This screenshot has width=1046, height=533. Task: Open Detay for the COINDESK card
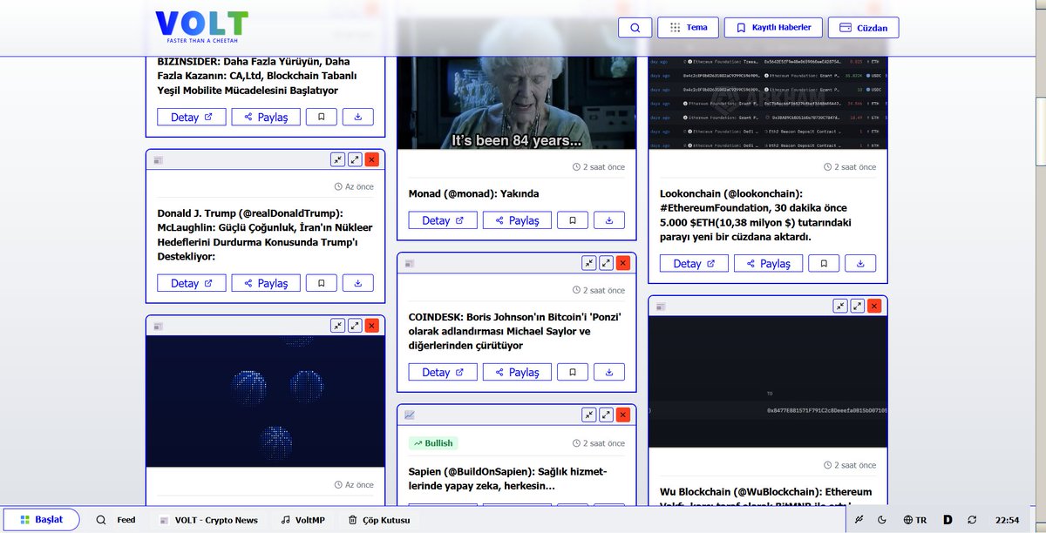443,372
